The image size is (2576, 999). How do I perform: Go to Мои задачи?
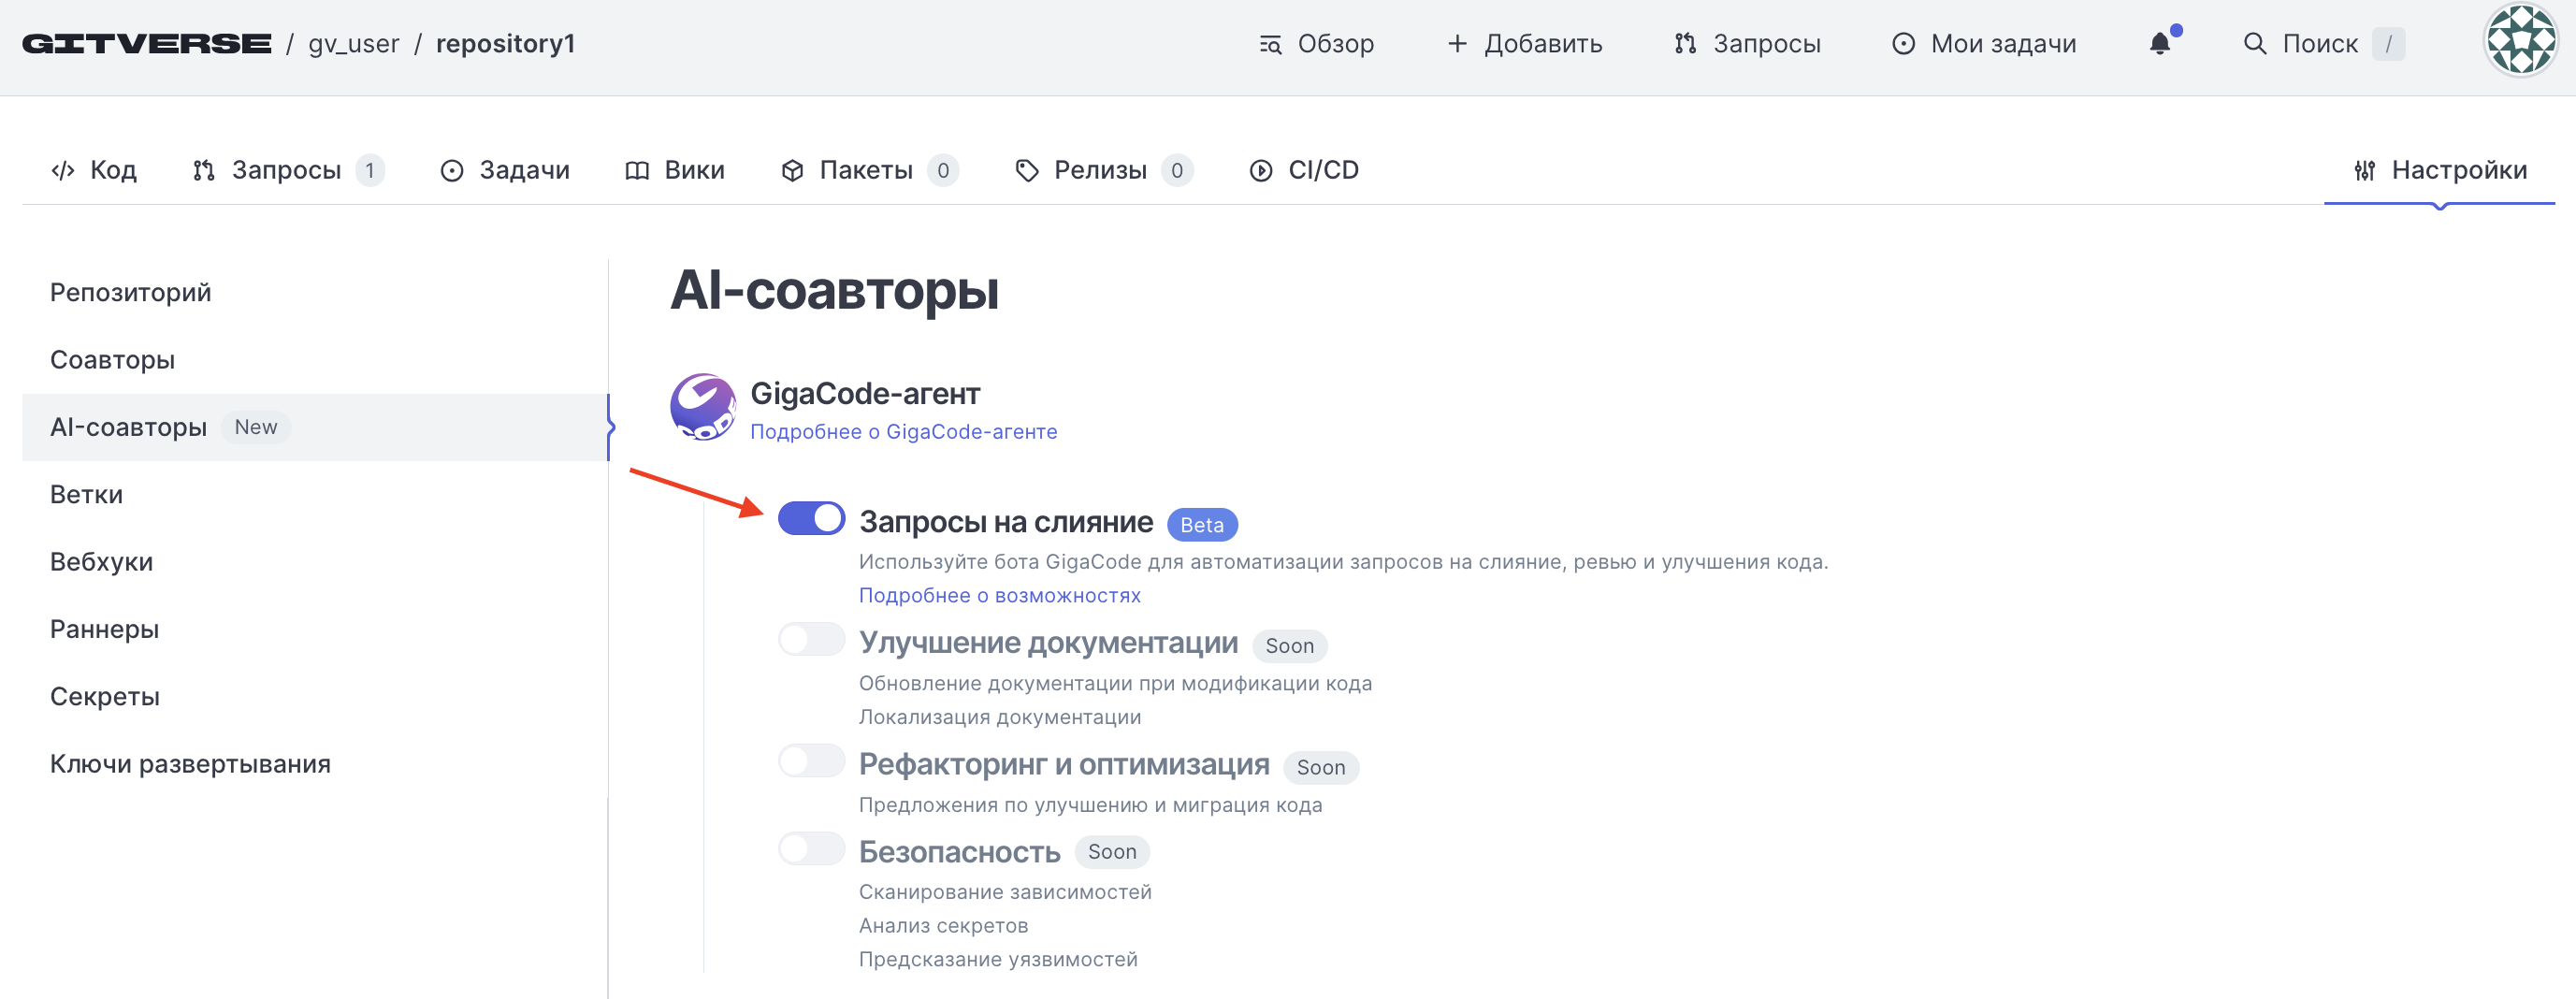click(1984, 44)
